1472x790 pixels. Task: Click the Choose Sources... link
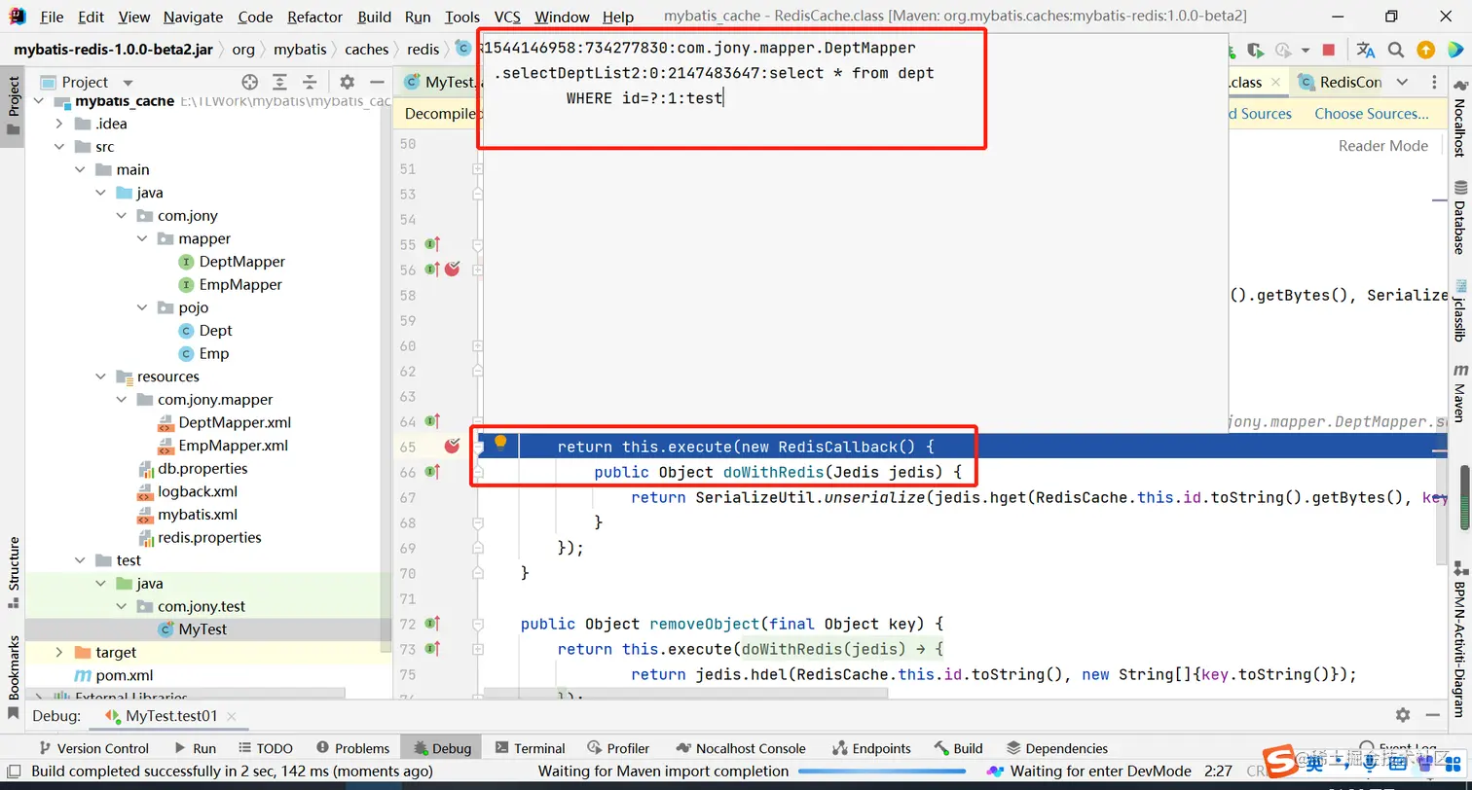coord(1371,114)
